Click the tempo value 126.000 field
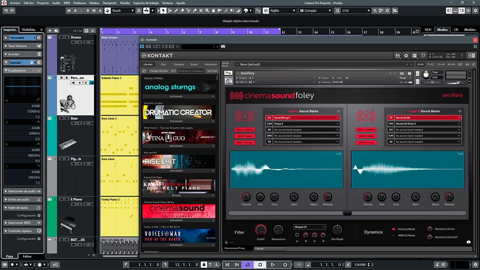The image size is (480, 270). pos(360,264)
